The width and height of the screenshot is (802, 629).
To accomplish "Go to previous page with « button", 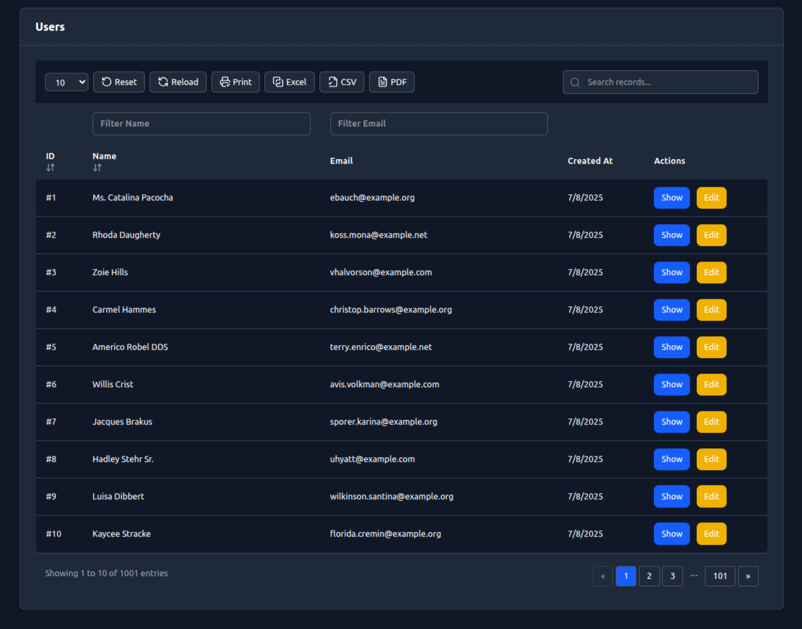I will (603, 576).
